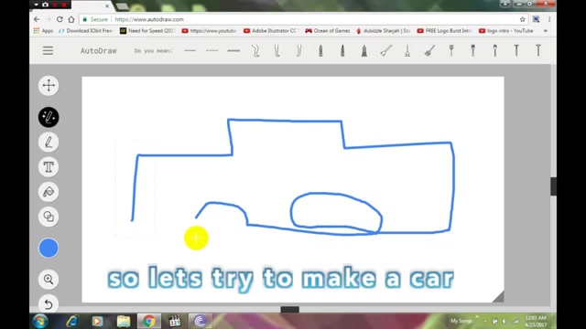Open the Ocean of Games bookmark
The height and width of the screenshot is (329, 586).
coord(328,31)
